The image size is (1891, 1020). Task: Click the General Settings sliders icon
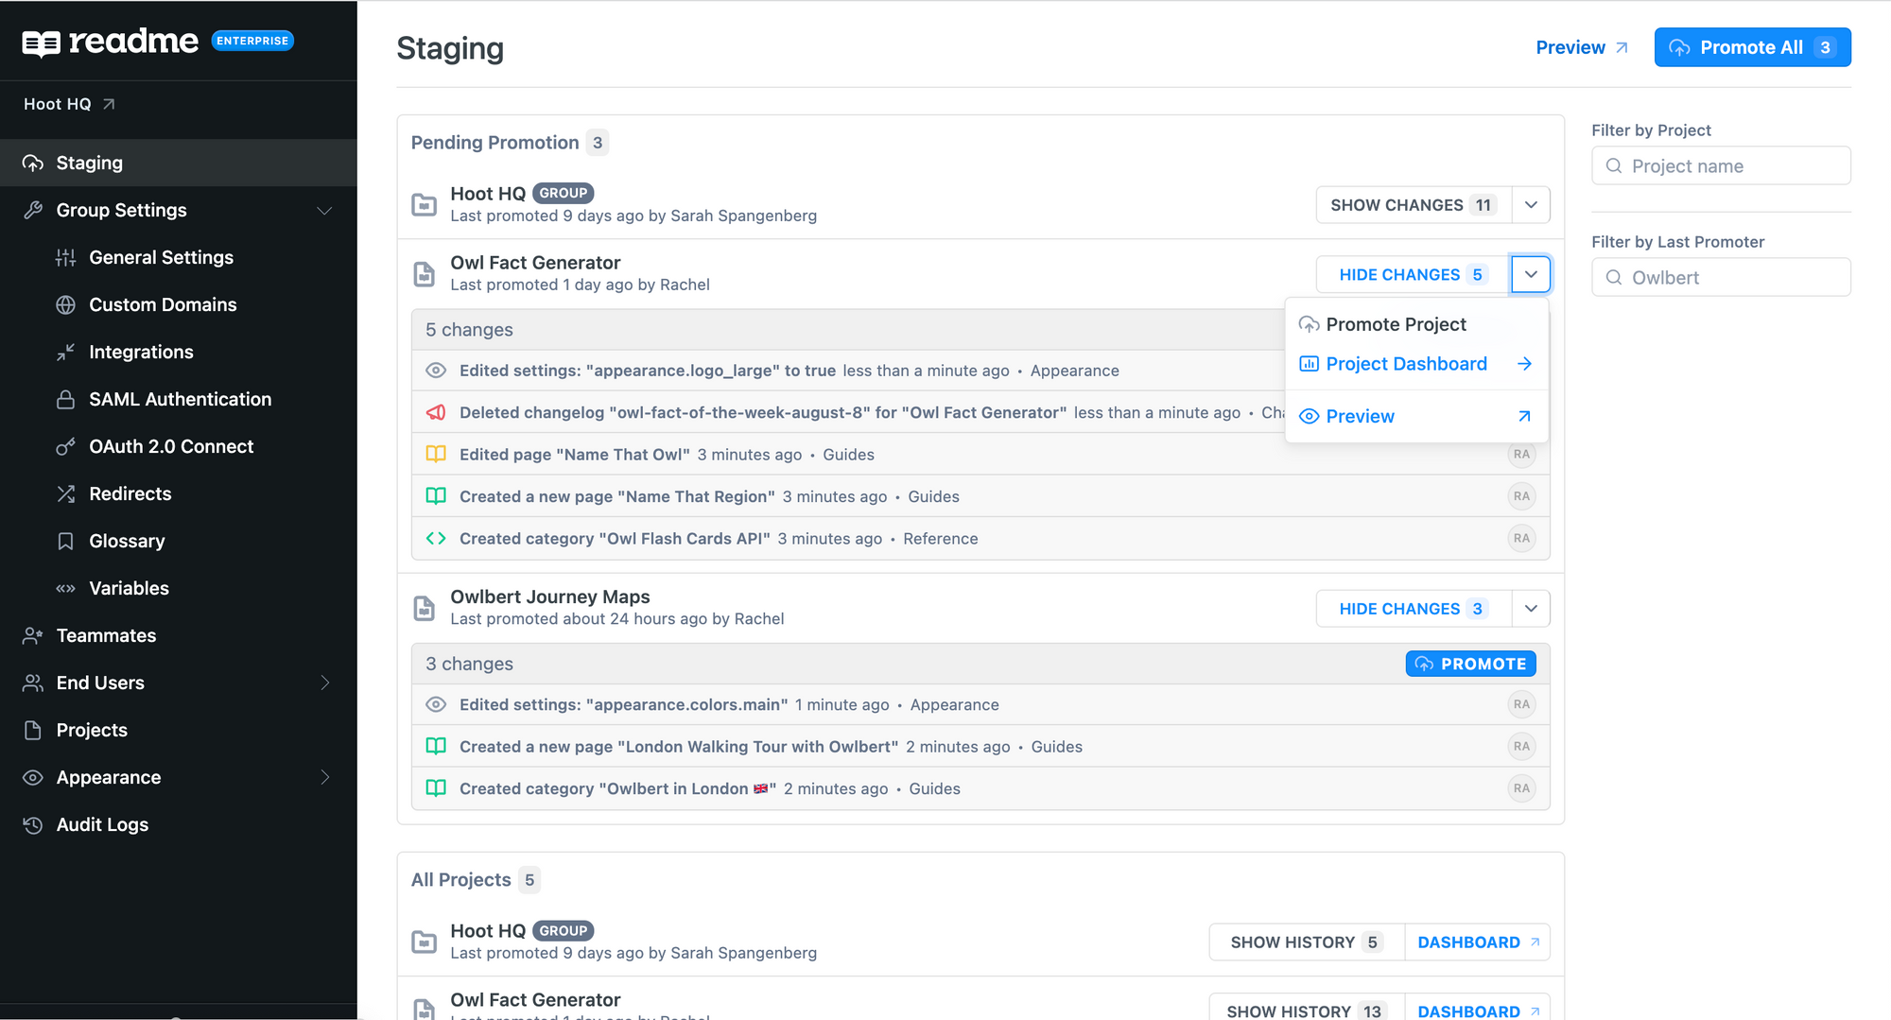coord(65,257)
